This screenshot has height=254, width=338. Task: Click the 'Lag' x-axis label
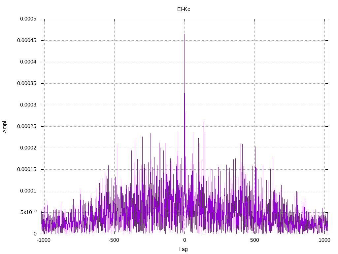[x=184, y=249]
